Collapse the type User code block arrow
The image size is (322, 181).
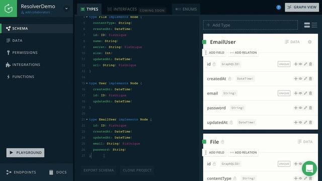(x=87, y=83)
